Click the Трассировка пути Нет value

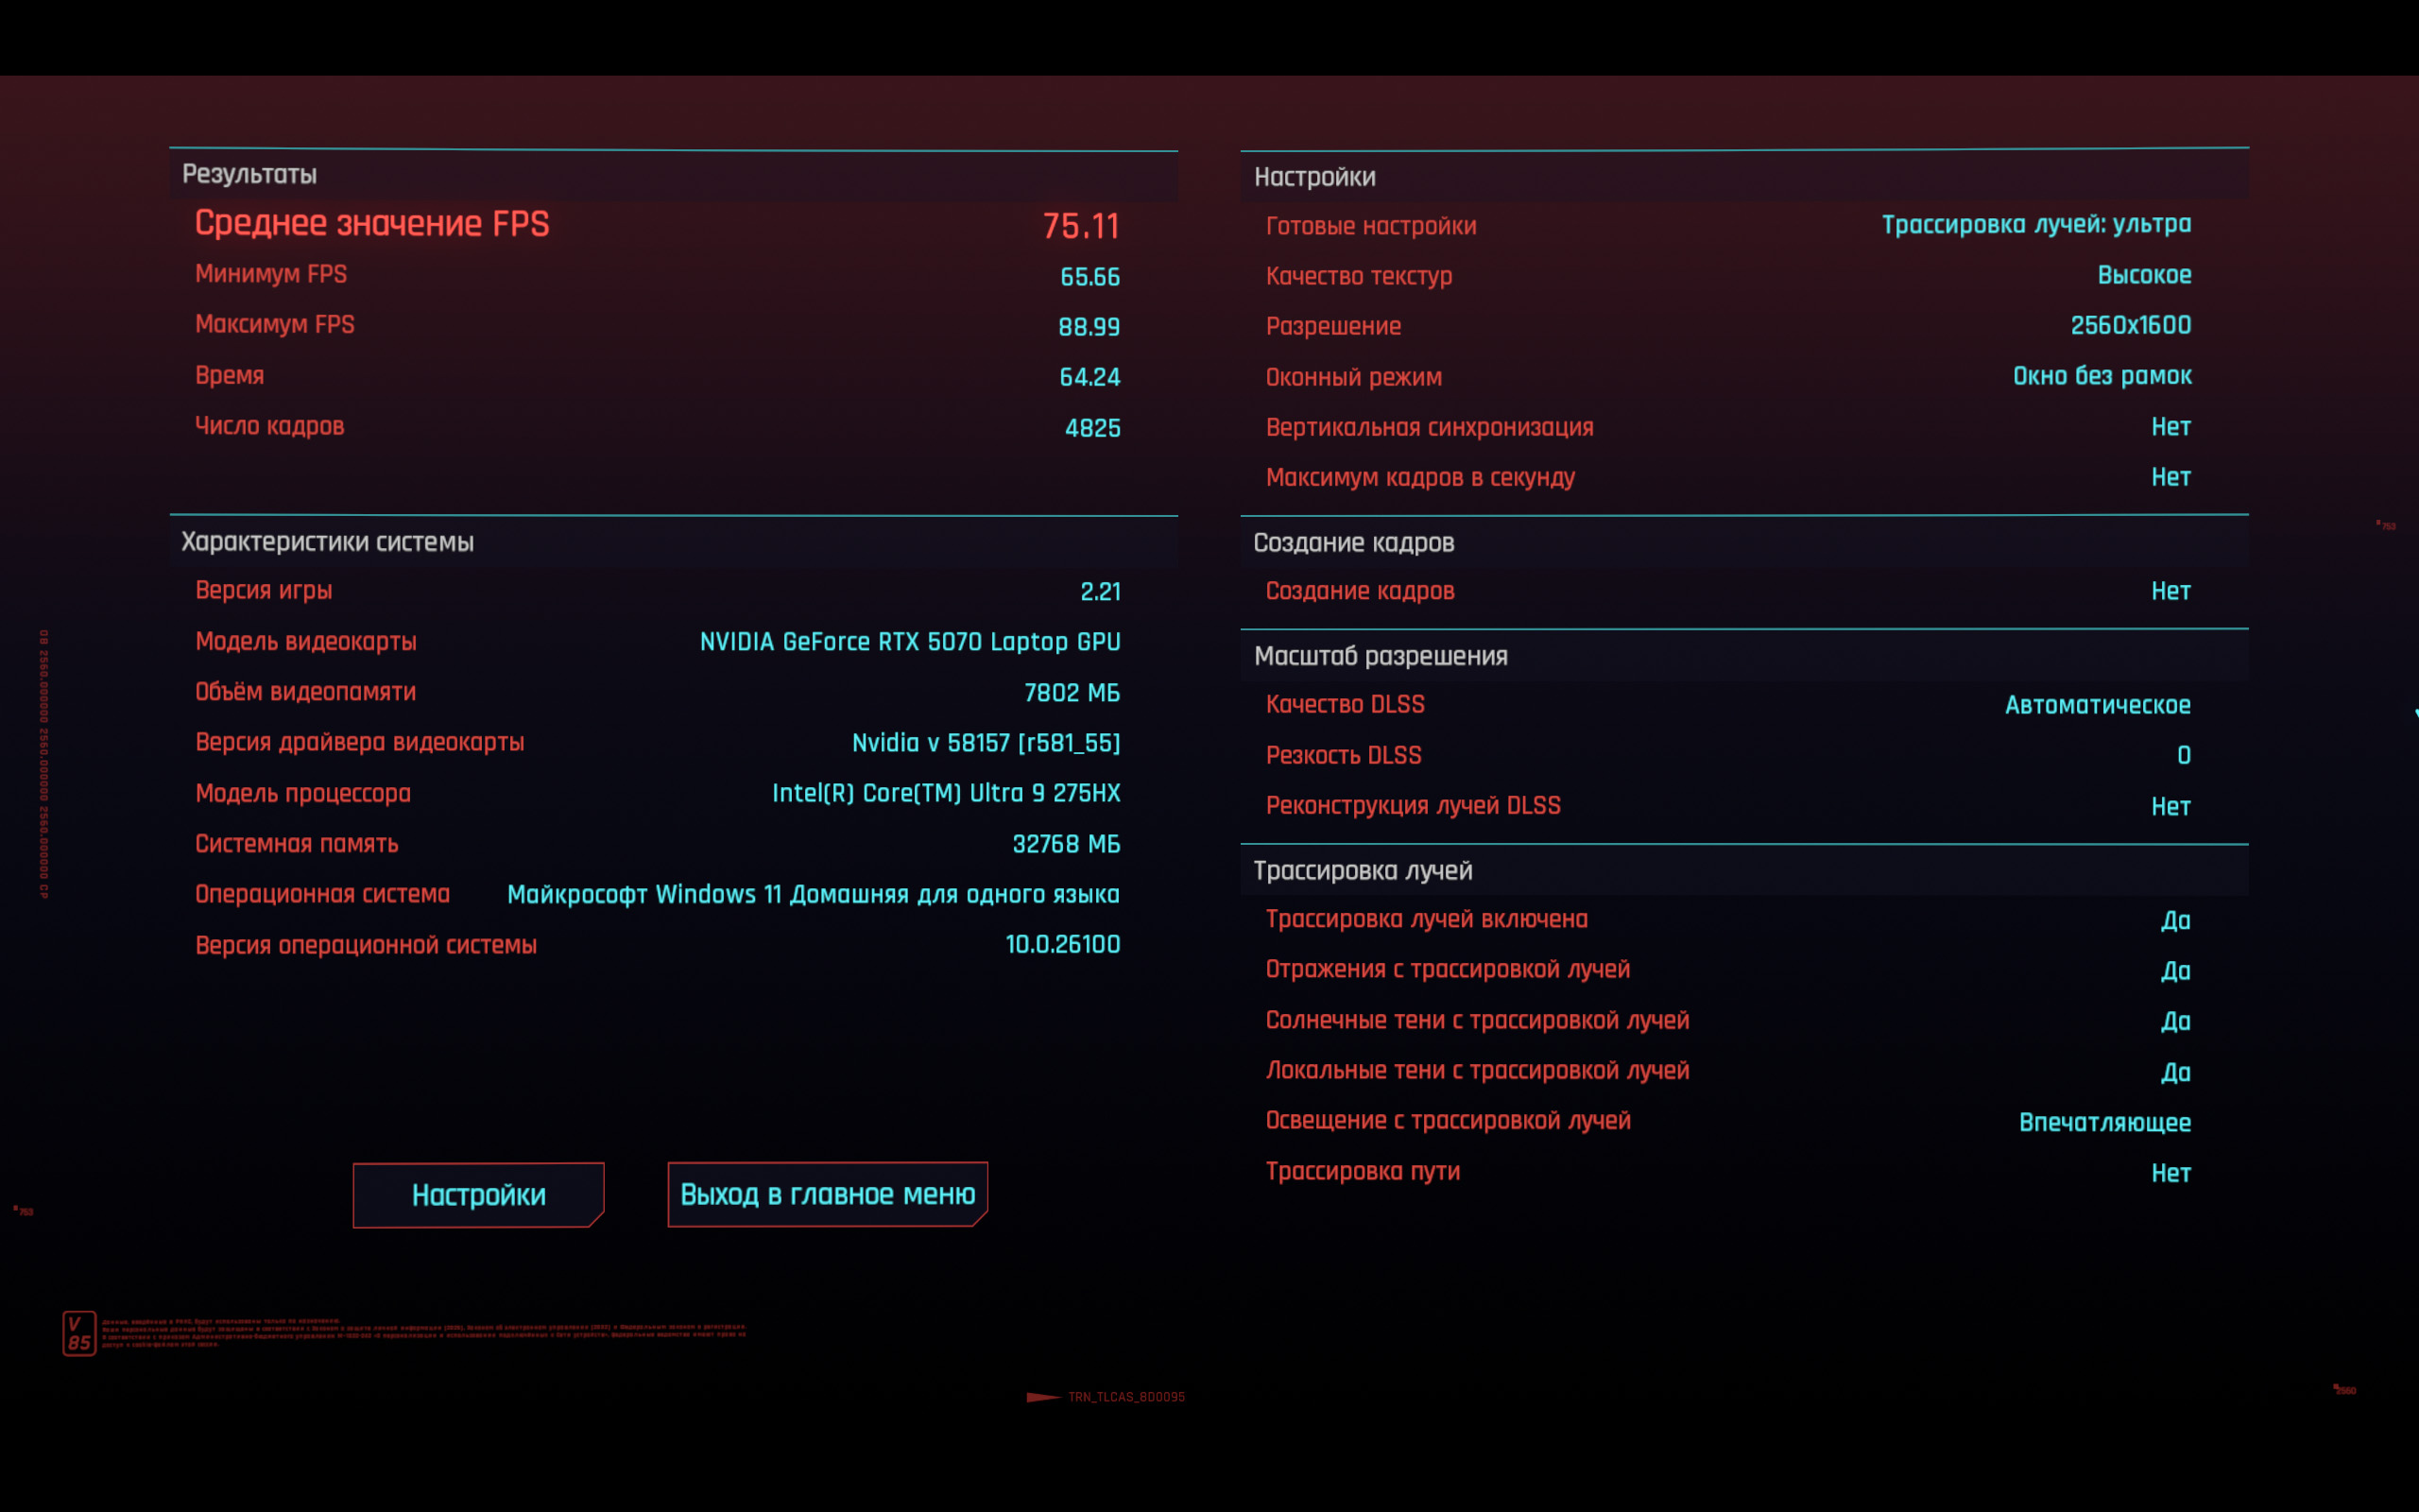click(2170, 1173)
